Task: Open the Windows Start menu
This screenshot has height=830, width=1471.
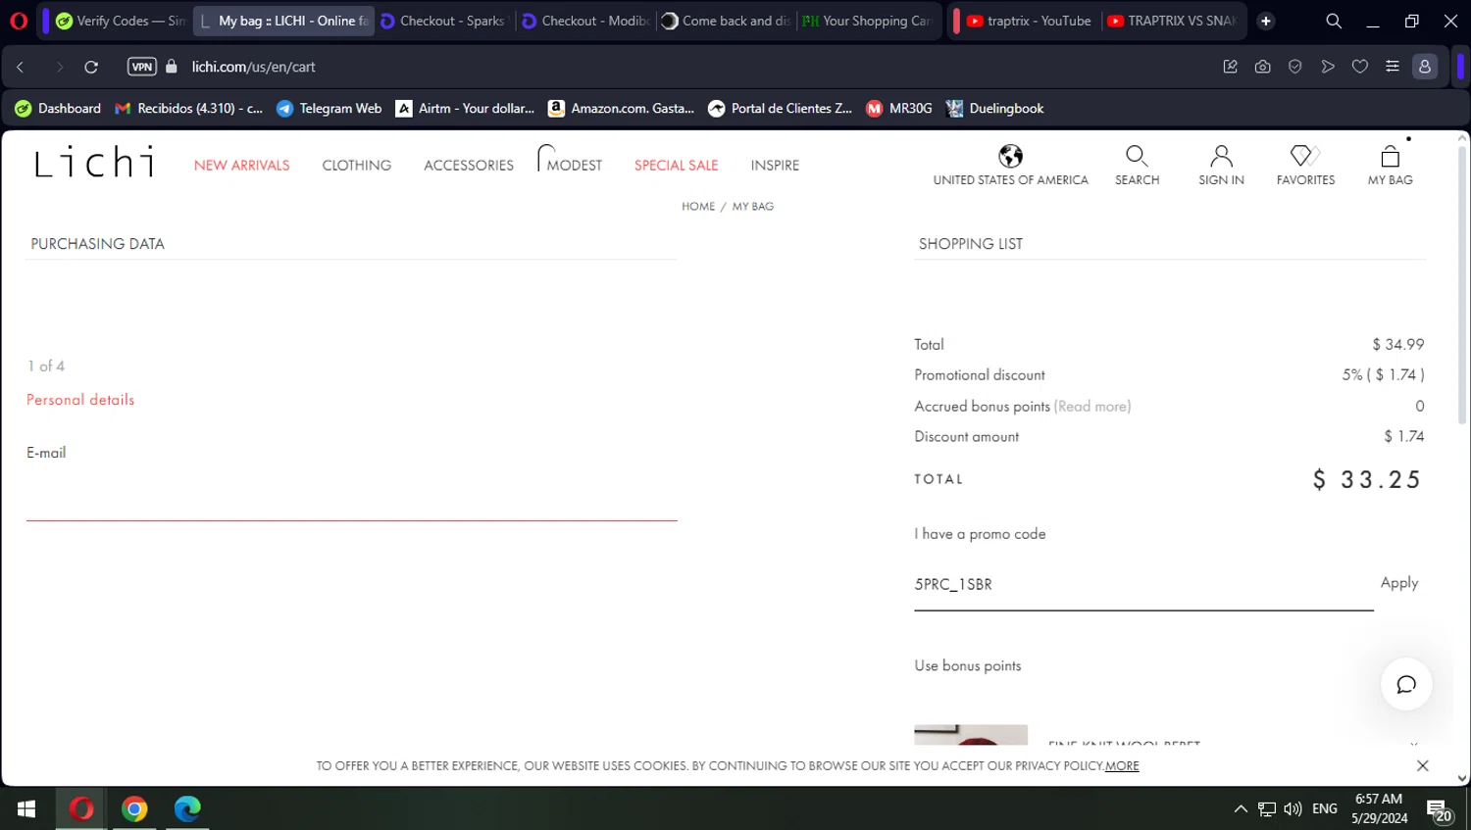Action: coord(26,808)
